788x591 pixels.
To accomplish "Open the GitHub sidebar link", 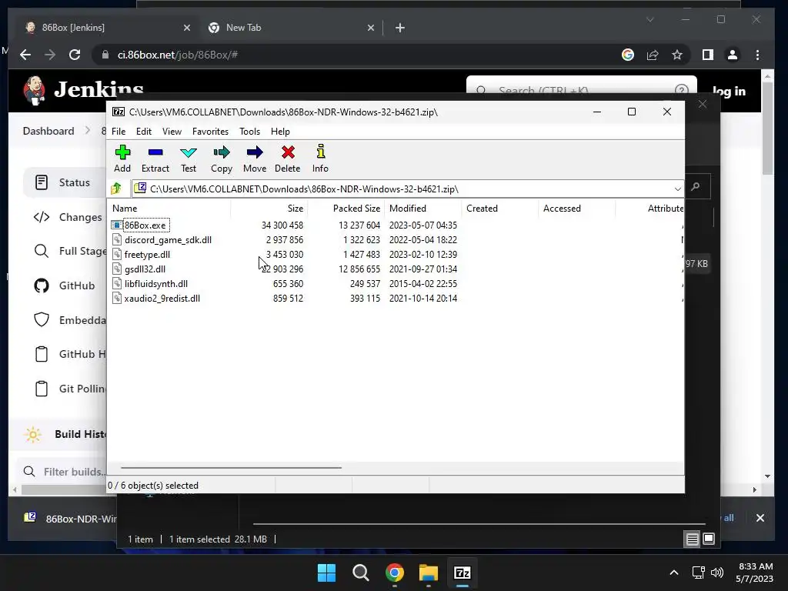I will [x=65, y=285].
